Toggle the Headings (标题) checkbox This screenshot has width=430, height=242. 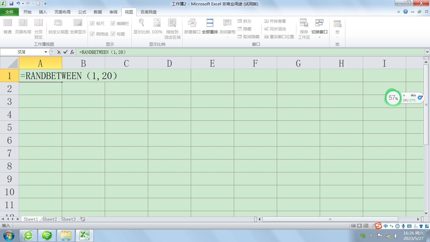point(113,34)
